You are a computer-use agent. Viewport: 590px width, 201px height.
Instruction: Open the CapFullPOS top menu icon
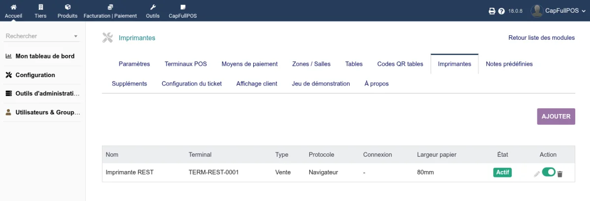183,7
